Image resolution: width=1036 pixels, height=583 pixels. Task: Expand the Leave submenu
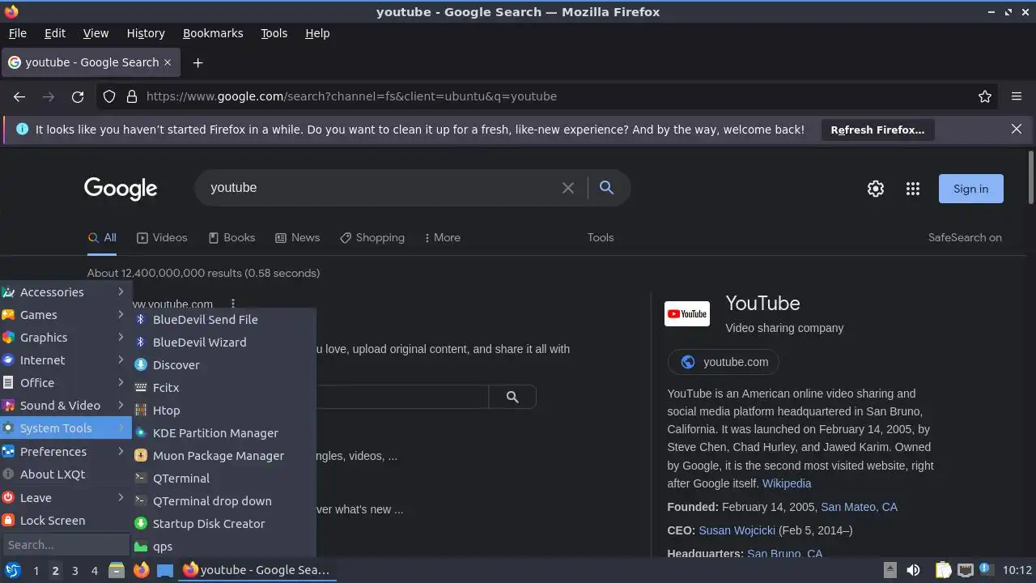pyautogui.click(x=66, y=498)
